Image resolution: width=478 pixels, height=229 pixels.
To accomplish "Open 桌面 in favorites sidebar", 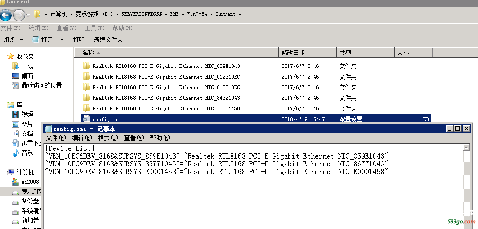I will coord(27,76).
